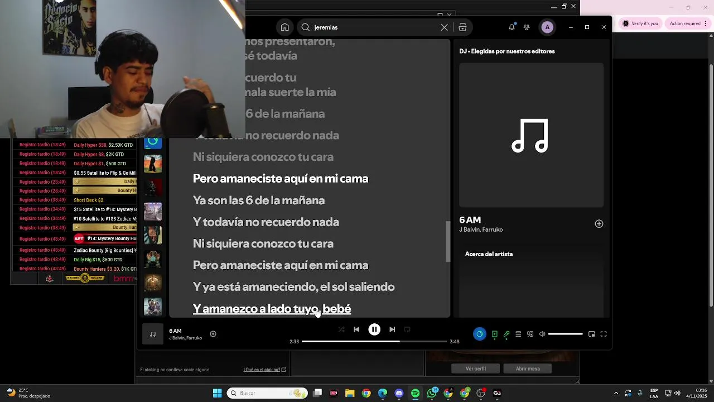Toggle shuffle playback
This screenshot has height=402, width=714.
[341, 329]
